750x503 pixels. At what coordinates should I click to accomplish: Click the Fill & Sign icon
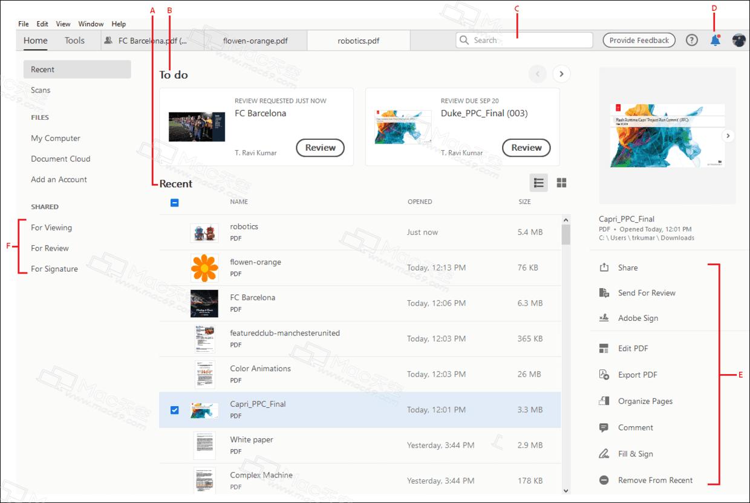(x=603, y=453)
